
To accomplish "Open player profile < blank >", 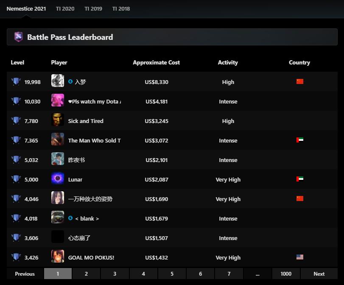I will click(87, 219).
